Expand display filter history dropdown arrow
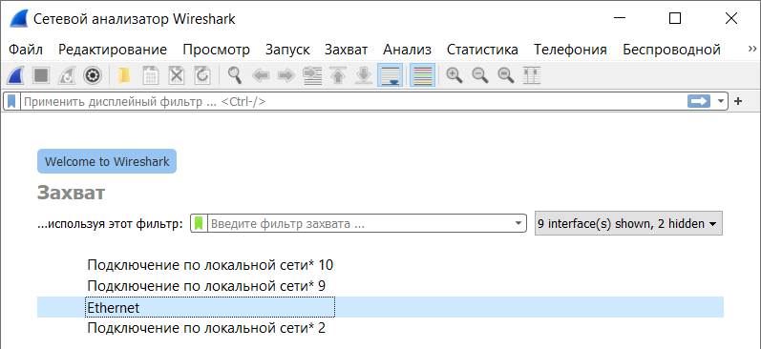The image size is (761, 349). (721, 101)
